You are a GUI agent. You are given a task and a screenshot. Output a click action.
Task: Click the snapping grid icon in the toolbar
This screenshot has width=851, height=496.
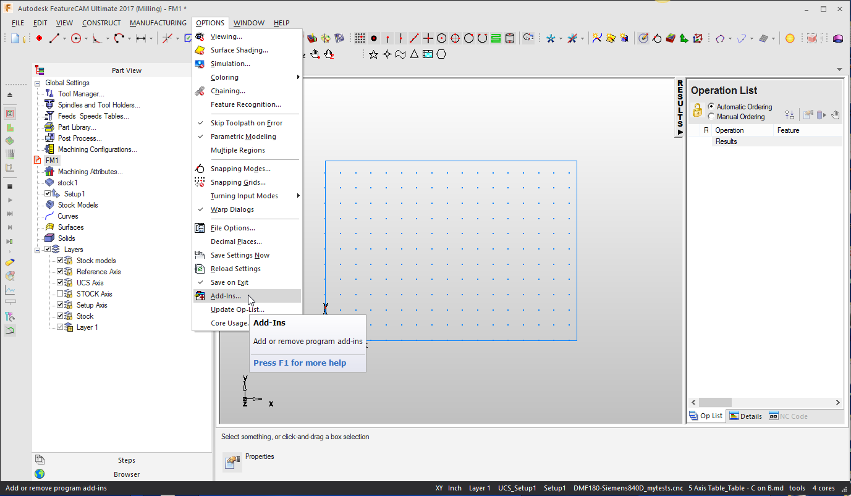(x=359, y=38)
